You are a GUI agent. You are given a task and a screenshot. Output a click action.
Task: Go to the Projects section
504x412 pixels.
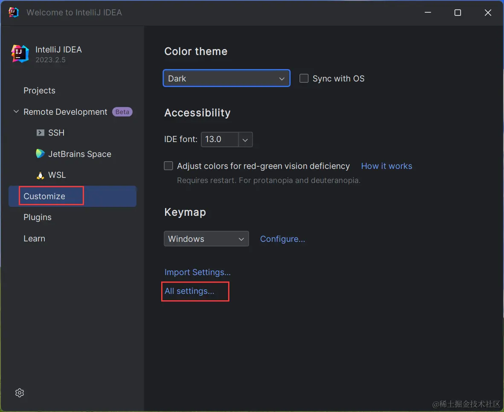[40, 90]
